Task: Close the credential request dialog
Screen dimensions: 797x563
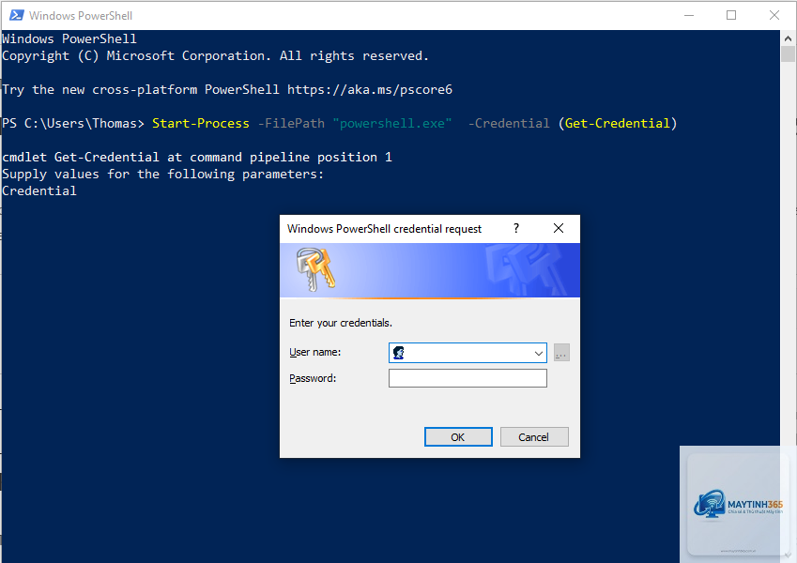Action: pos(559,228)
